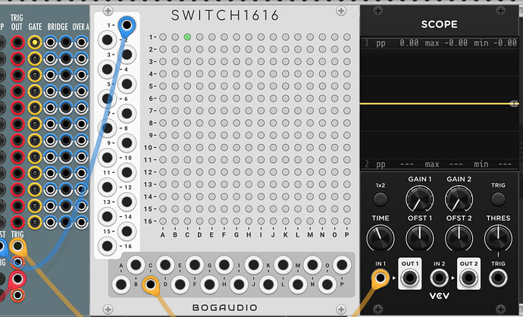
Task: Toggle the matrix switch at row 1, column A
Action: click(x=163, y=36)
